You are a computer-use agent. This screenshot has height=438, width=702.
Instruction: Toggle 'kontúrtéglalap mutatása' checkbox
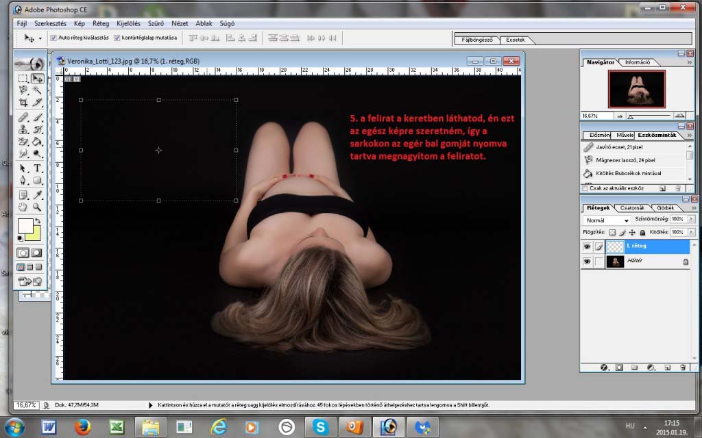[x=117, y=38]
